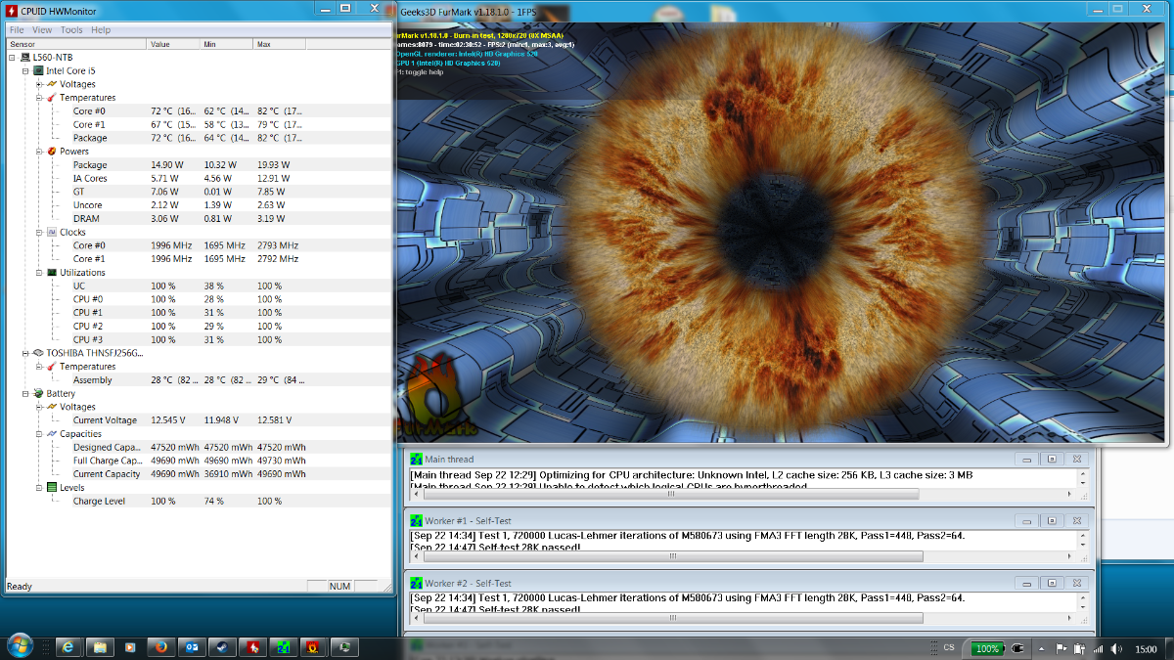
Task: Open the Tools menu in HWMonitor
Action: [71, 30]
